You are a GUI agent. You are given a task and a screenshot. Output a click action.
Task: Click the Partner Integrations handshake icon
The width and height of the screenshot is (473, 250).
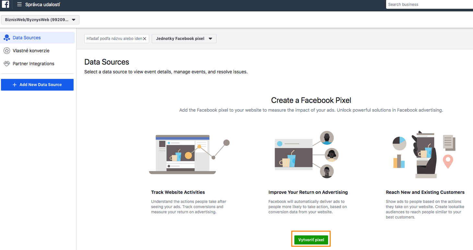point(6,64)
